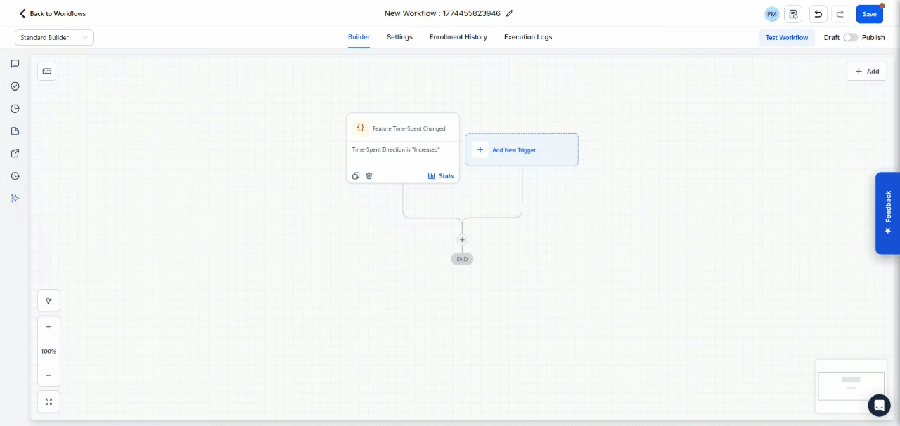Image resolution: width=900 pixels, height=426 pixels.
Task: Open the Standard Builder dropdown
Action: point(54,38)
